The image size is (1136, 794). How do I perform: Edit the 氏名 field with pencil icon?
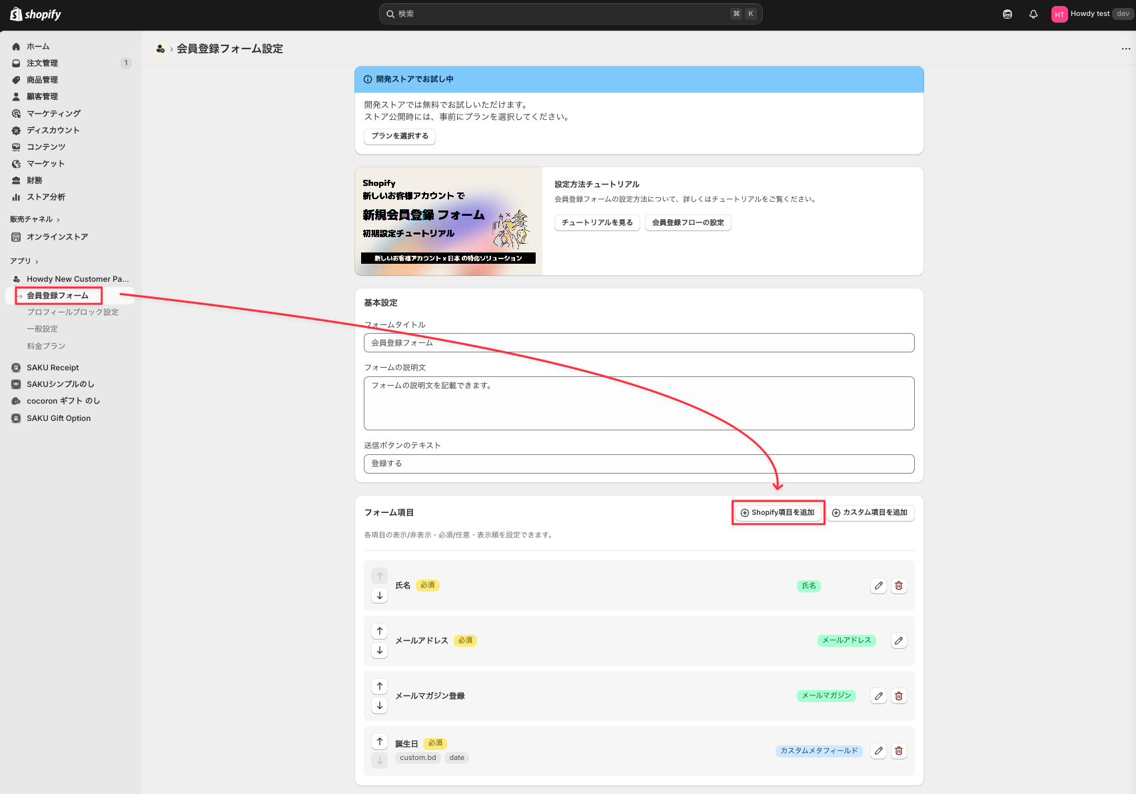[x=879, y=586]
